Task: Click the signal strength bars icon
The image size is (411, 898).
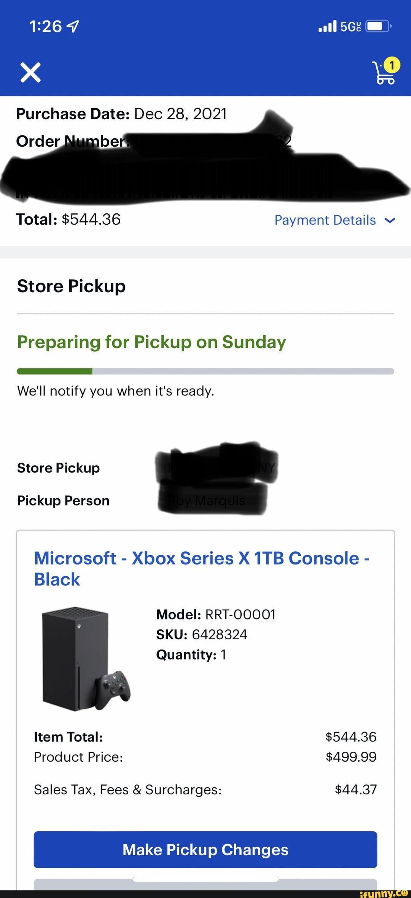Action: point(327,26)
